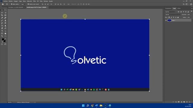Open the Ventana menu
The height and width of the screenshot is (108, 193).
point(46,1)
